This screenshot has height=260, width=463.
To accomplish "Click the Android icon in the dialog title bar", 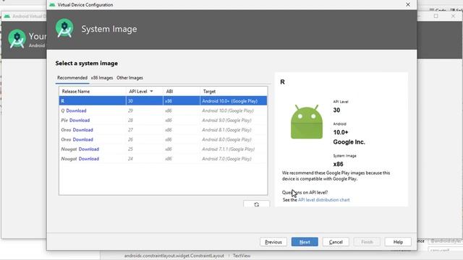I will pyautogui.click(x=52, y=5).
